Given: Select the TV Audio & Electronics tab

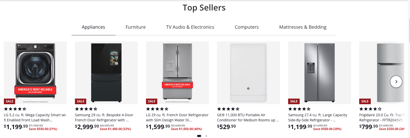Looking at the screenshot, I should click(x=190, y=27).
